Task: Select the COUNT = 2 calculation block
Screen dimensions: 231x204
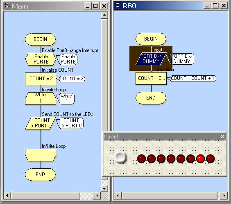Action: coord(41,79)
